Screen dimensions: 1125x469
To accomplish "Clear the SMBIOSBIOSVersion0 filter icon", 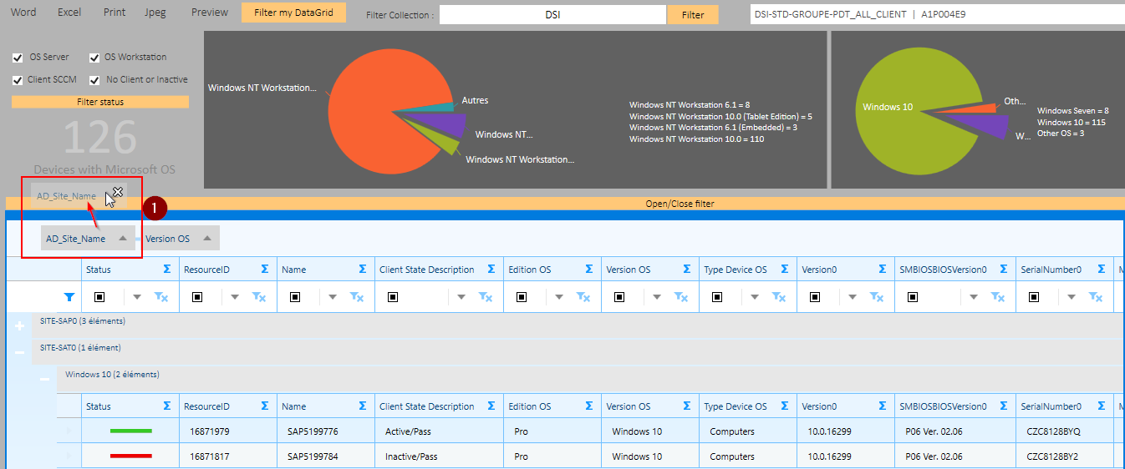I will (x=1000, y=296).
